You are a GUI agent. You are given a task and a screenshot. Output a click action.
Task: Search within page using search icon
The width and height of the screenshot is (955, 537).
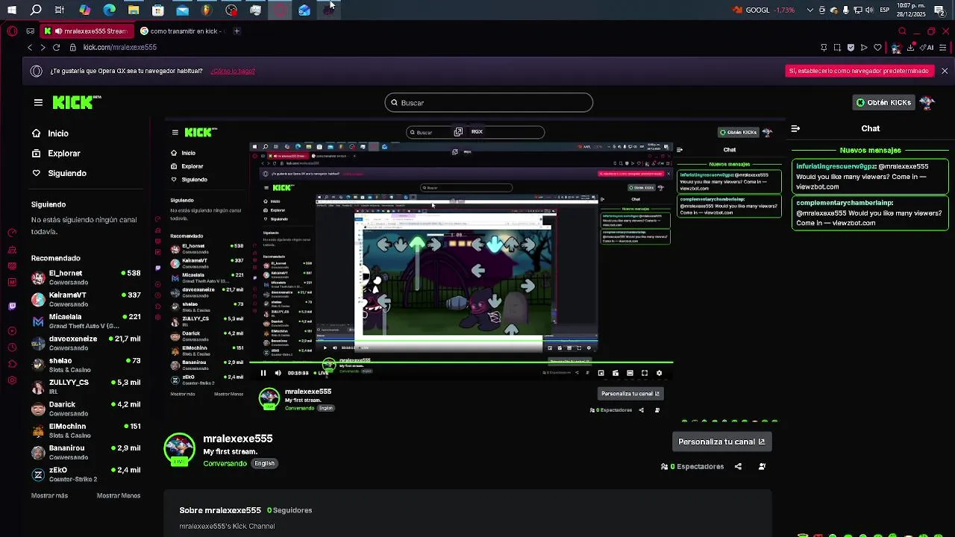click(x=902, y=31)
